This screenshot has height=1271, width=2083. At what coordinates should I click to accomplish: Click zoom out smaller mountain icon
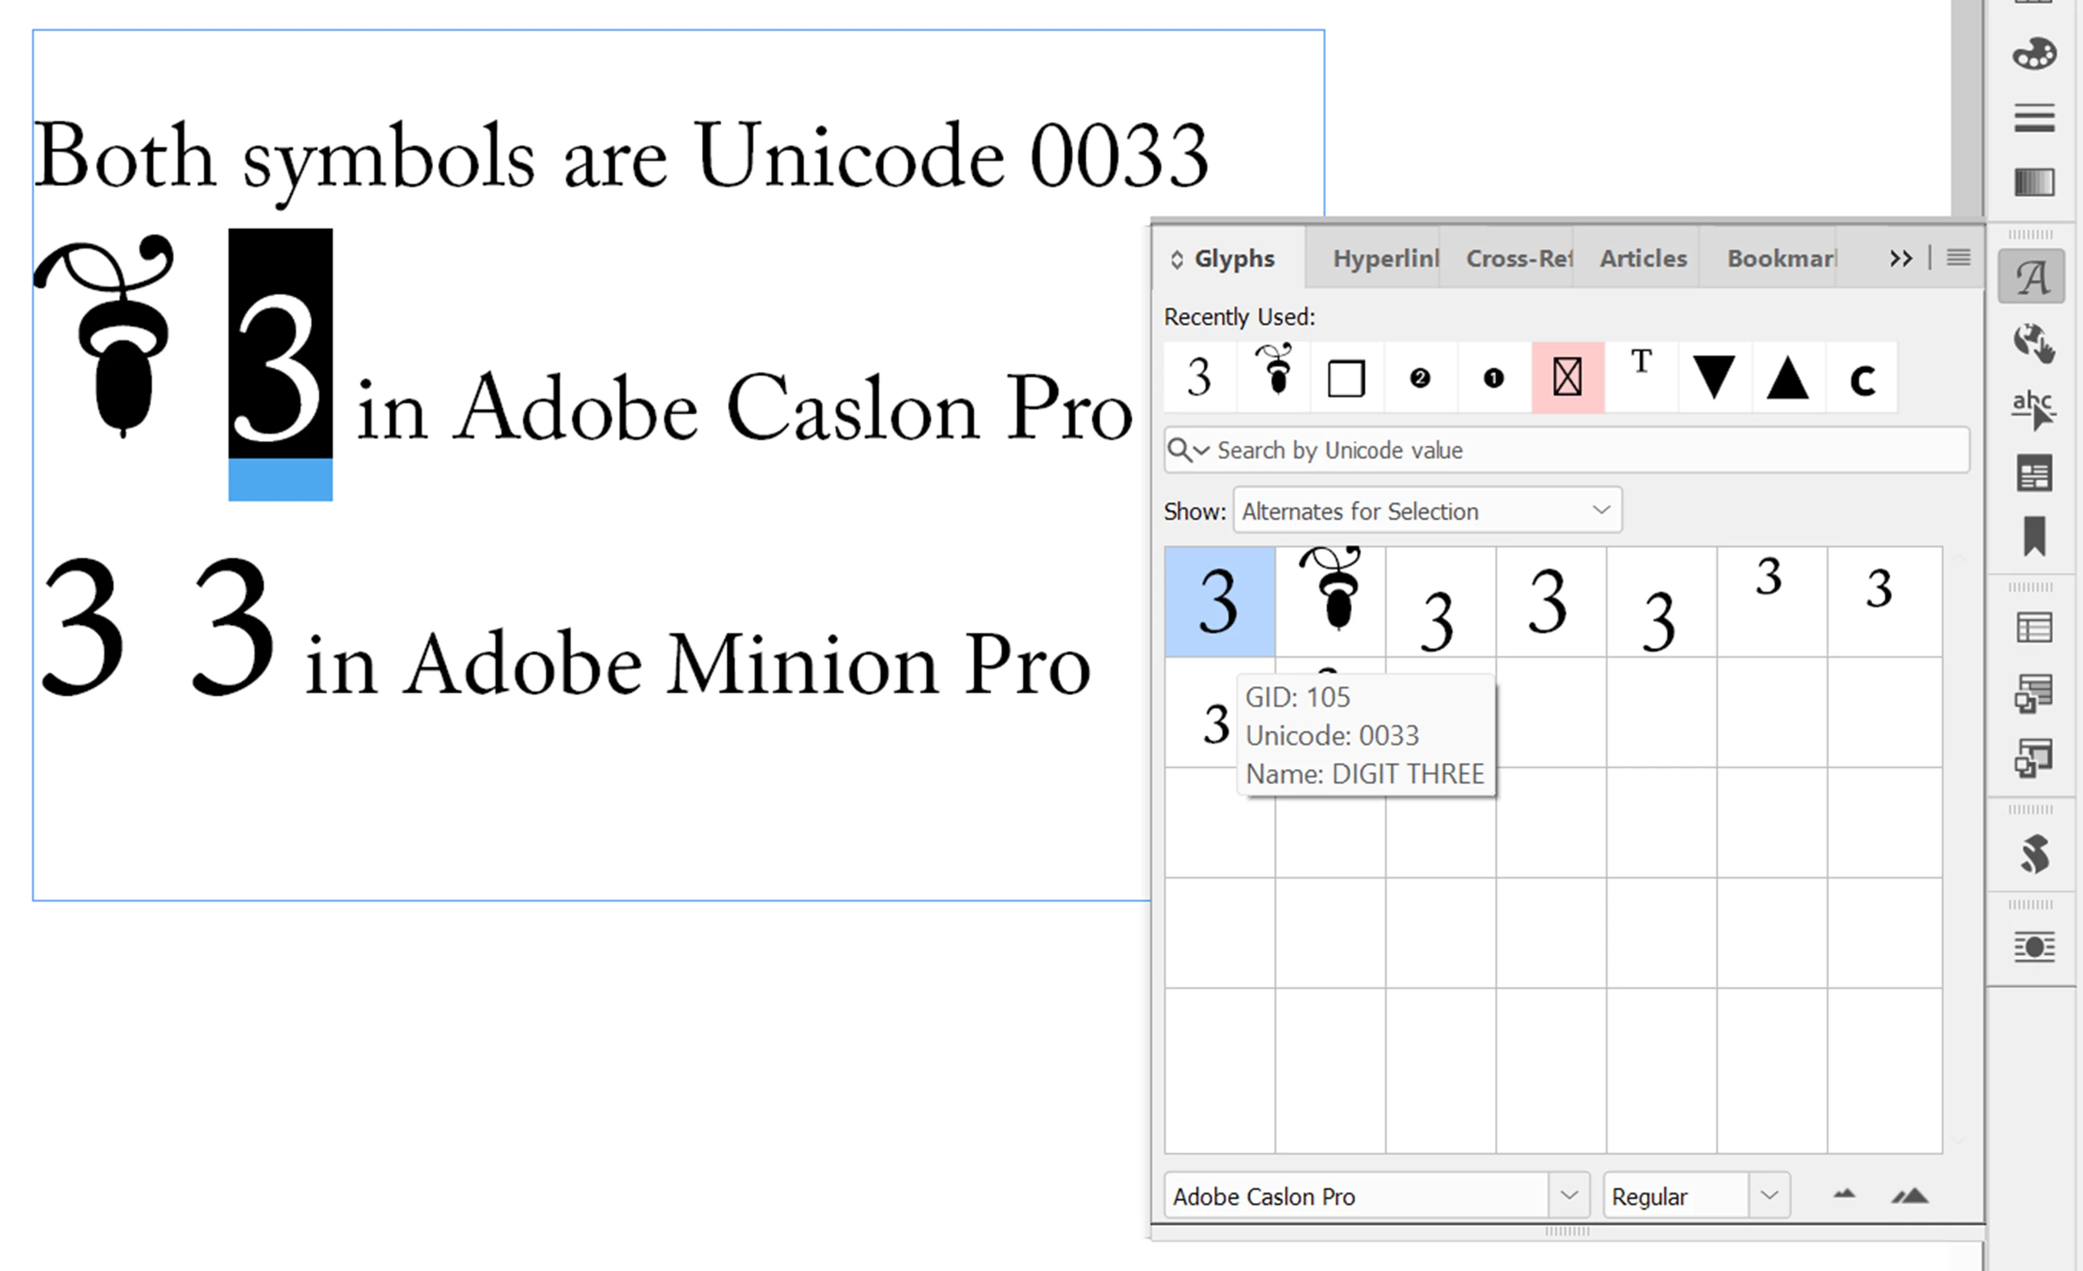(1844, 1195)
